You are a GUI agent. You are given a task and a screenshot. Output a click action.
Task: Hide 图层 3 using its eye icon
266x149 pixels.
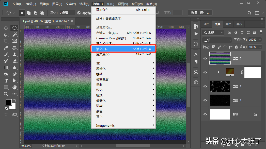tap(205, 58)
